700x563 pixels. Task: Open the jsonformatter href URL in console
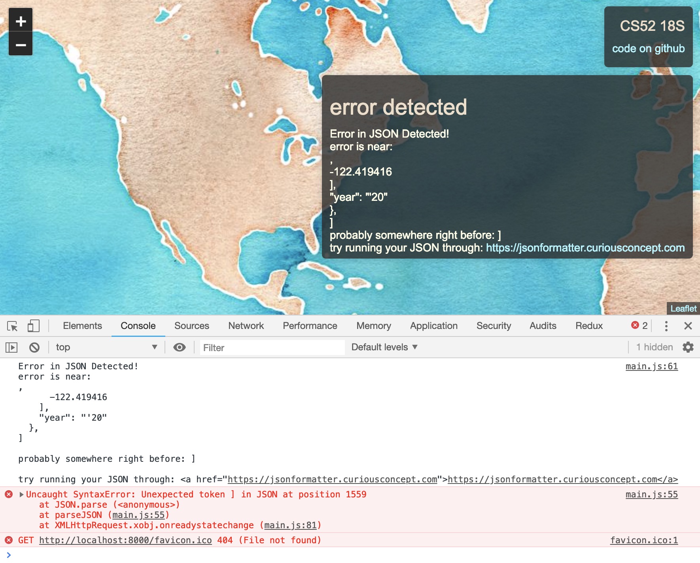tap(332, 480)
